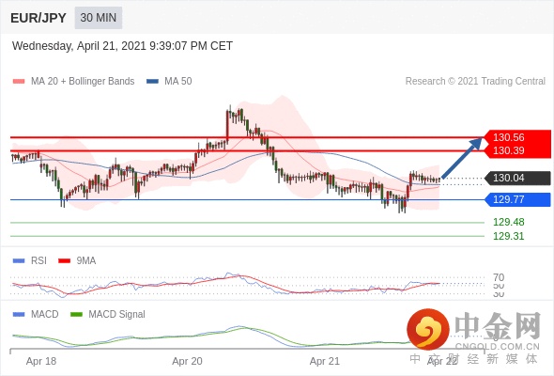Click the 'MA 20 + Bollinger Bands' legend label
The width and height of the screenshot is (554, 376).
tap(83, 82)
